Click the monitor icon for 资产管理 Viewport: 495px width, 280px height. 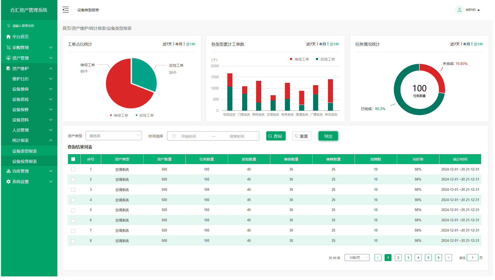[x=8, y=58]
